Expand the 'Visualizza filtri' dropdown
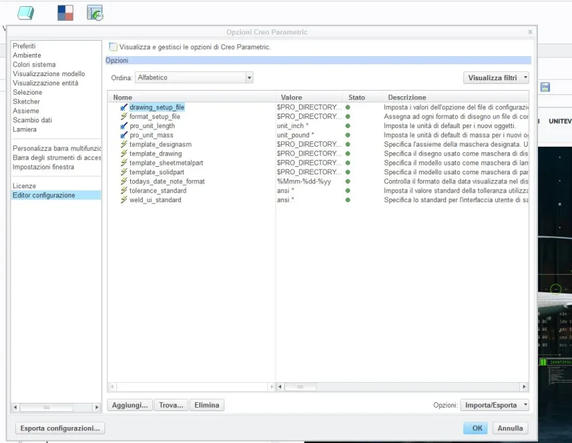This screenshot has height=443, width=572. pos(496,78)
